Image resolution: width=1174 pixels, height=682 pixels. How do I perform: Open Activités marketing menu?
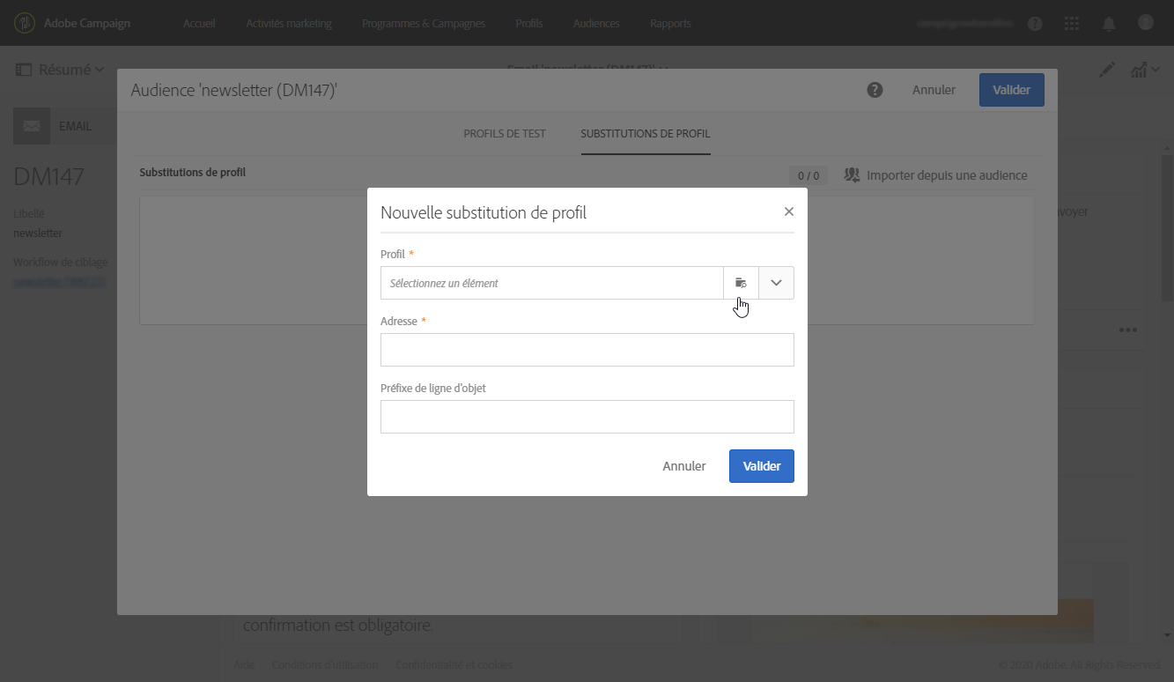pos(289,24)
